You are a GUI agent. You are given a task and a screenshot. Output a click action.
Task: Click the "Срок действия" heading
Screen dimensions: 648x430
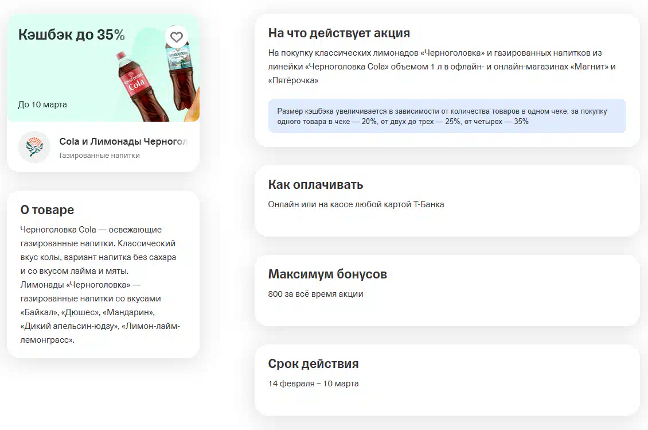click(x=313, y=364)
